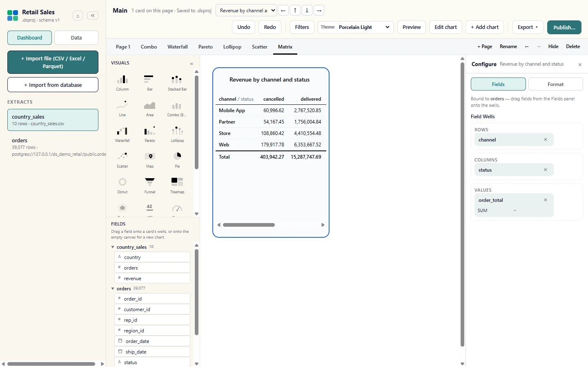
Task: Select the Treemap visual
Action: tap(177, 186)
